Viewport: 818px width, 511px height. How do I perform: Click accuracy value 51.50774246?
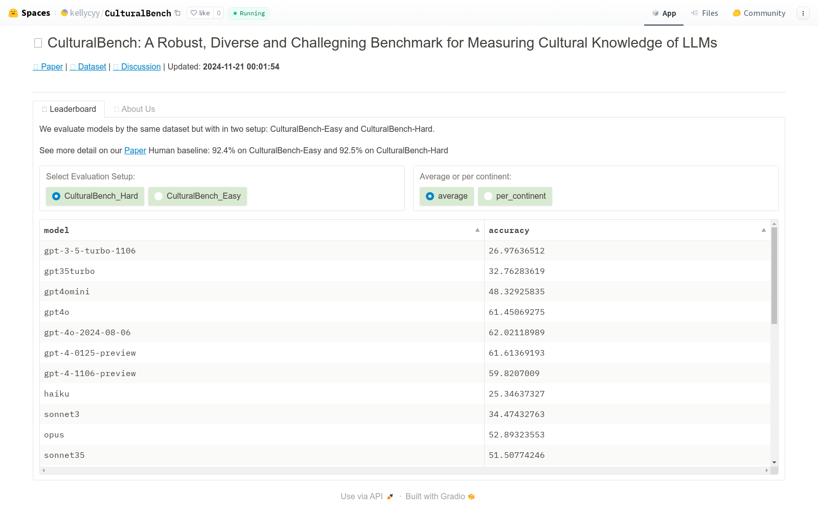tap(516, 455)
